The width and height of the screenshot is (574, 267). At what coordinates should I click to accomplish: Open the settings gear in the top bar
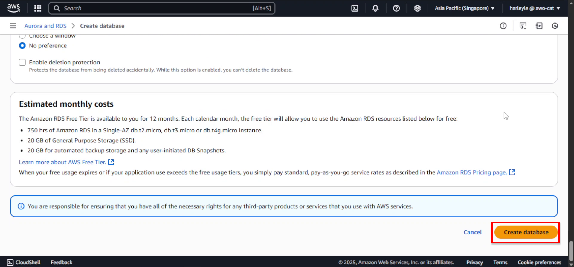pyautogui.click(x=417, y=8)
